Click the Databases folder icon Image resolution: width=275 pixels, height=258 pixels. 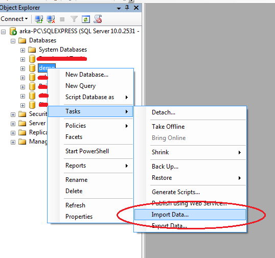[x=22, y=40]
